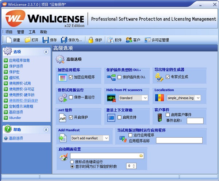Open the simple_chinese.lng language dropdown

(184, 98)
